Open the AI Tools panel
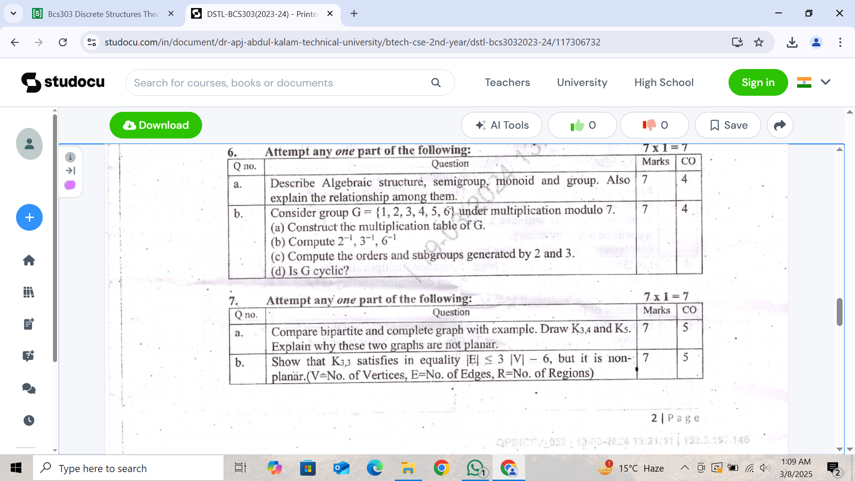Viewport: 855px width, 481px height. point(501,125)
